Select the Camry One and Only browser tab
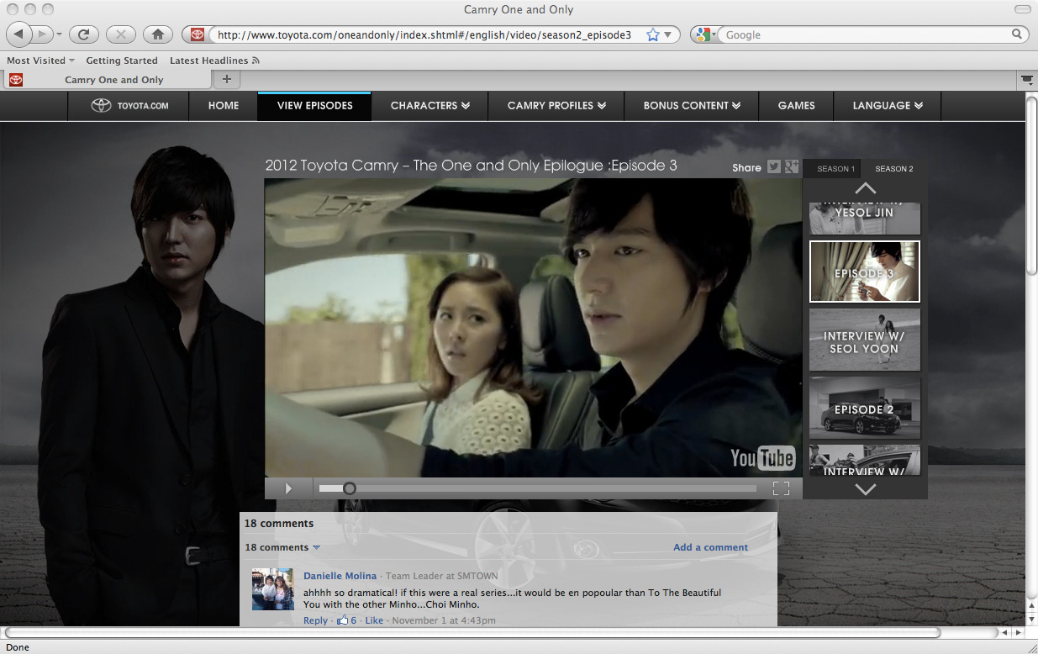Viewport: 1038px width, 654px height. [108, 79]
